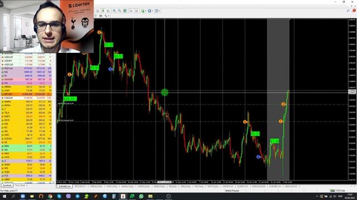
Task: Select the USDJPY row in Market Watch
Action: [26, 61]
